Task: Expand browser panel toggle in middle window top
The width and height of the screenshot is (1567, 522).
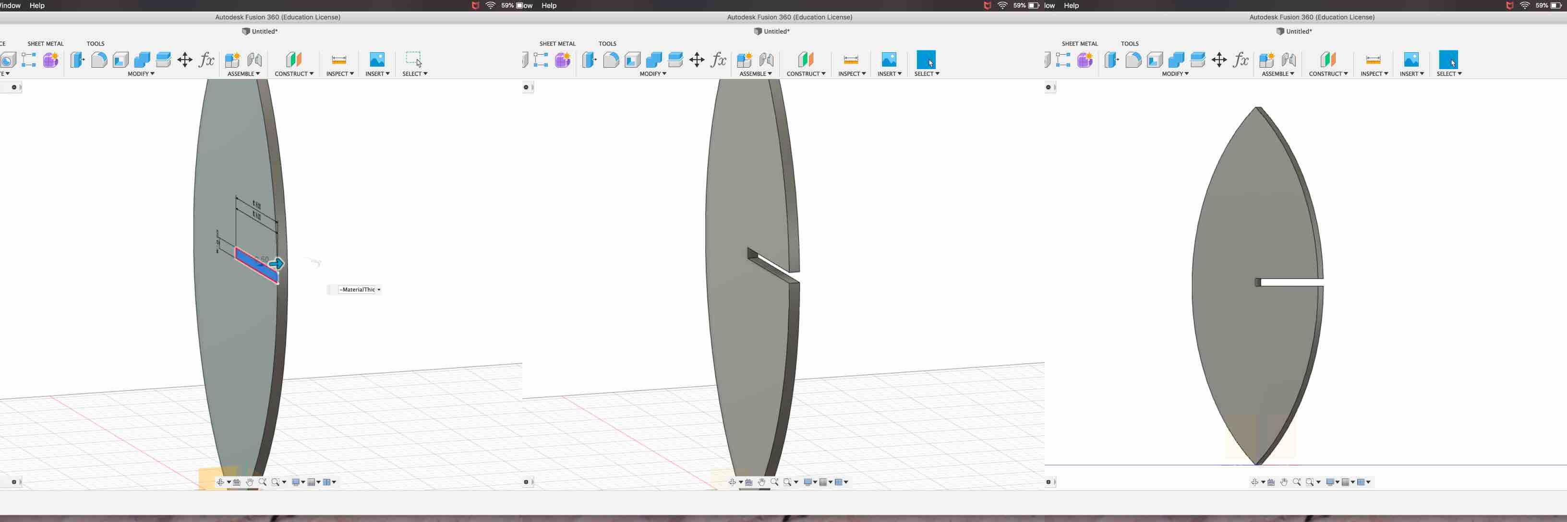Action: [526, 87]
